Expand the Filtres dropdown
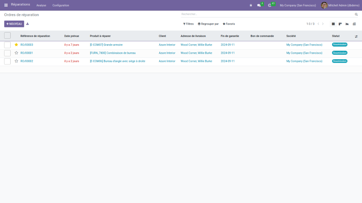The image size is (362, 203). (188, 24)
